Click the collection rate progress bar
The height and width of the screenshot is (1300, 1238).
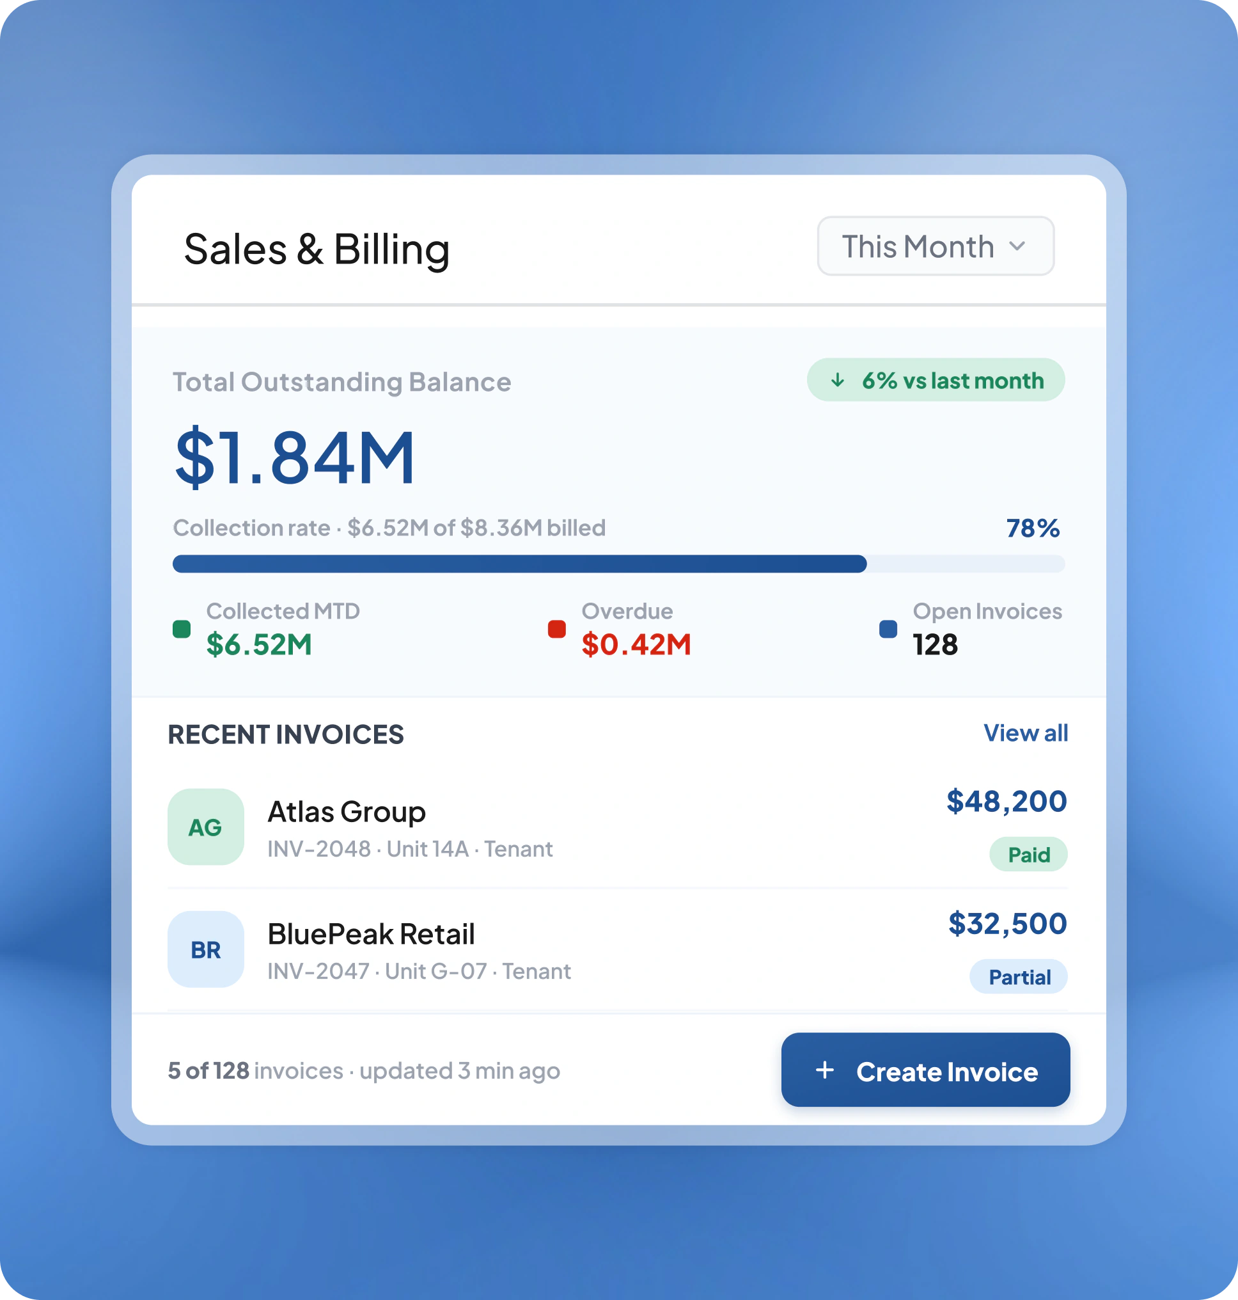tap(618, 564)
